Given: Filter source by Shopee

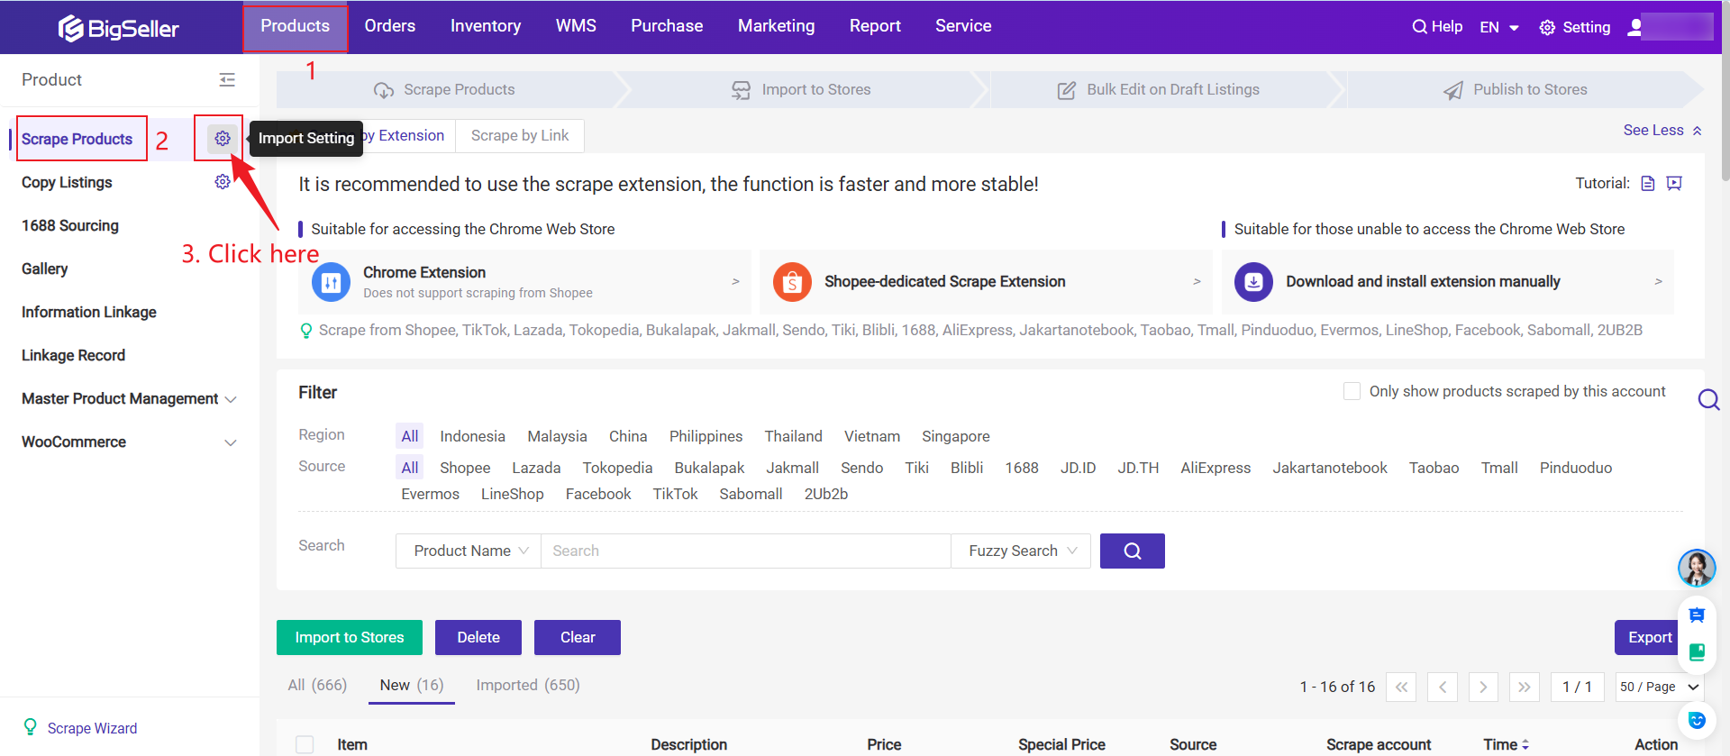Looking at the screenshot, I should tap(465, 468).
